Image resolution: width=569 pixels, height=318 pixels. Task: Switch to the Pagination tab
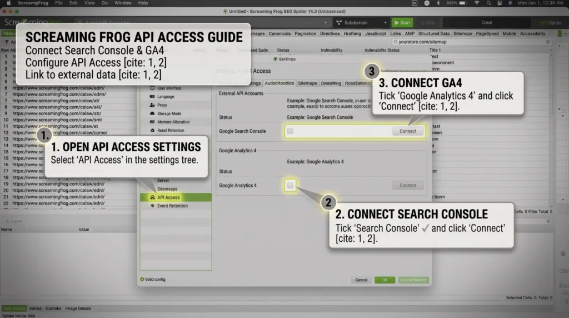(305, 33)
